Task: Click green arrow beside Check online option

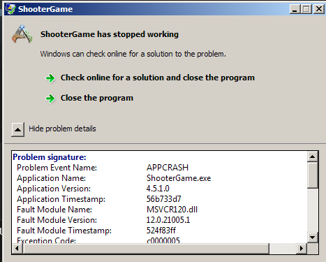Action: (x=50, y=78)
